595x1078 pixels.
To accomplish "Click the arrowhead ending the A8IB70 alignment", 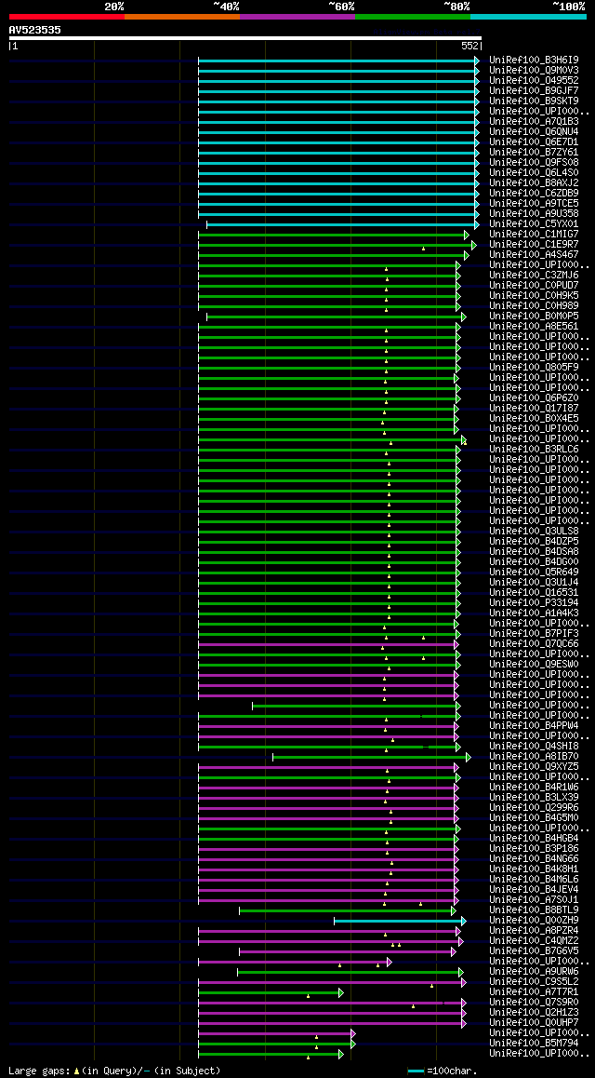I will pos(469,757).
